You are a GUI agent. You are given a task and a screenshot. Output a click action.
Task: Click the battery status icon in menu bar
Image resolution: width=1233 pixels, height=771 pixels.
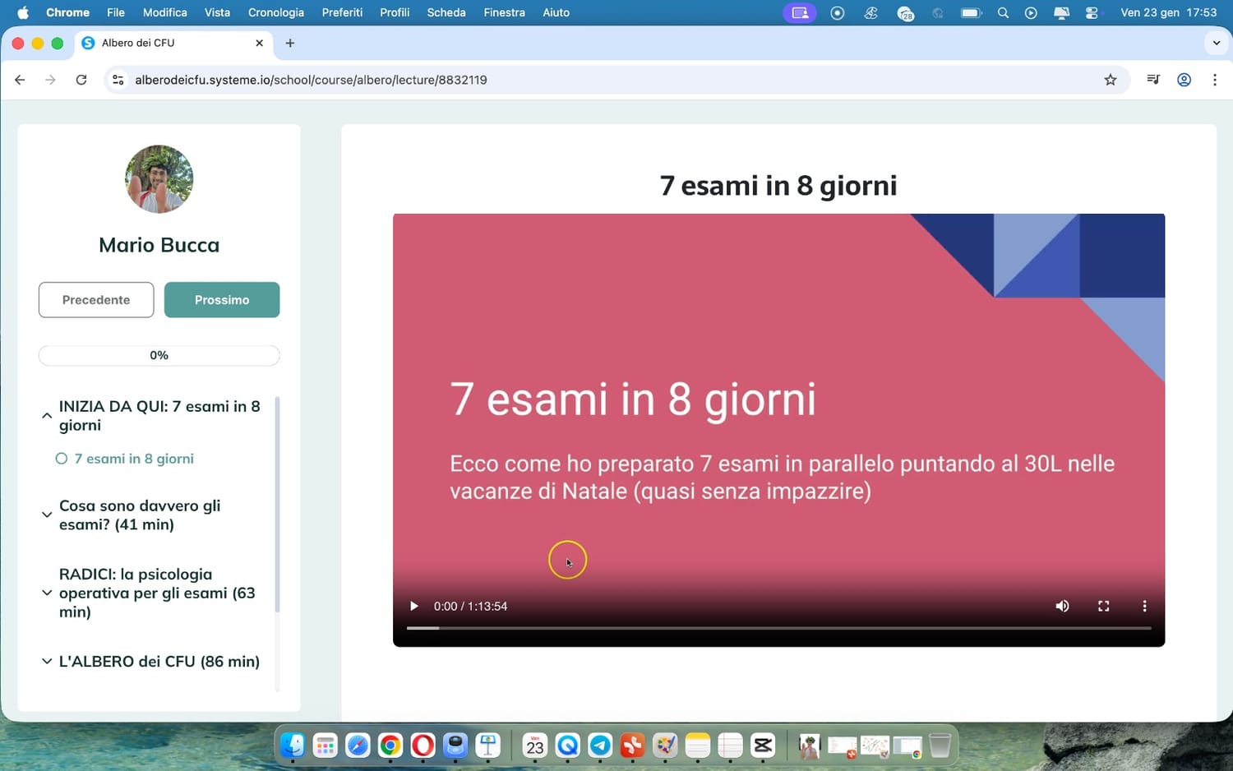(972, 12)
